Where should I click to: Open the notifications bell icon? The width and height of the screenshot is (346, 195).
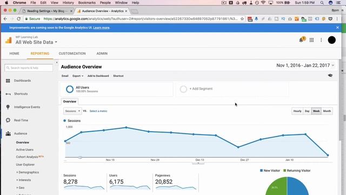click(302, 40)
